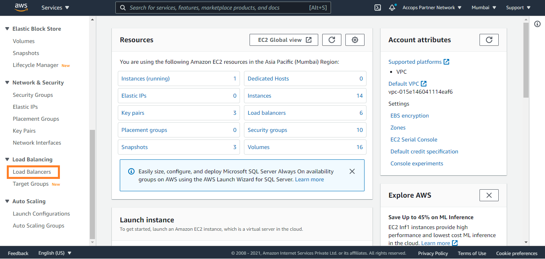Click the info icon in SQL banner
The image size is (545, 259).
pyautogui.click(x=131, y=171)
